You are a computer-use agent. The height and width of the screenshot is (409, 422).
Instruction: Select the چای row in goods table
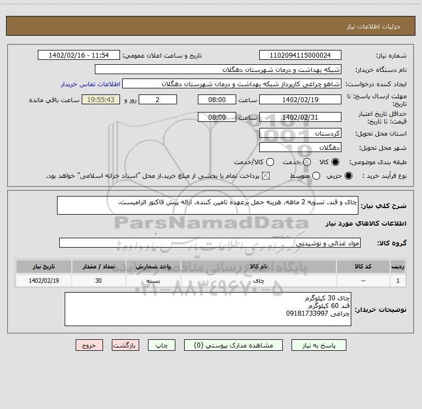211,281
